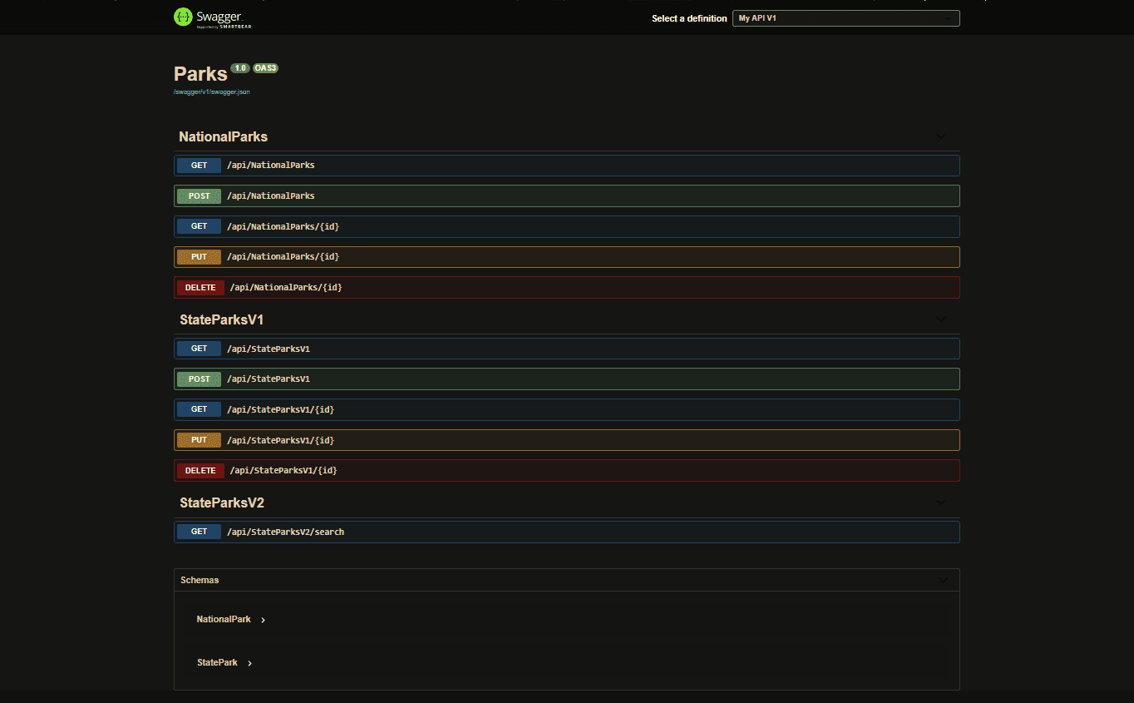1134x703 pixels.
Task: Expand GET /api/NationalParks/{id} operation
Action: tap(567, 226)
